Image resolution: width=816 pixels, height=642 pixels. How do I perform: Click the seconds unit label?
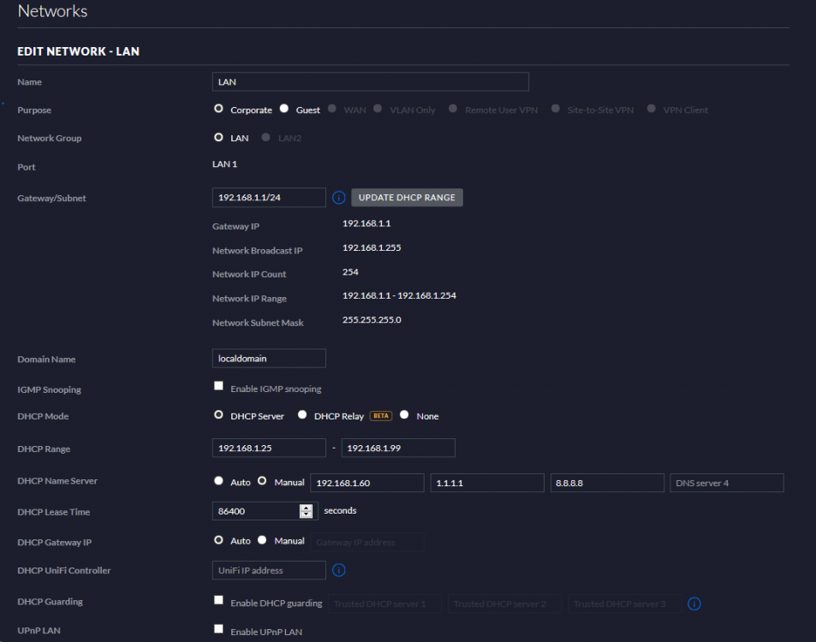pyautogui.click(x=340, y=510)
